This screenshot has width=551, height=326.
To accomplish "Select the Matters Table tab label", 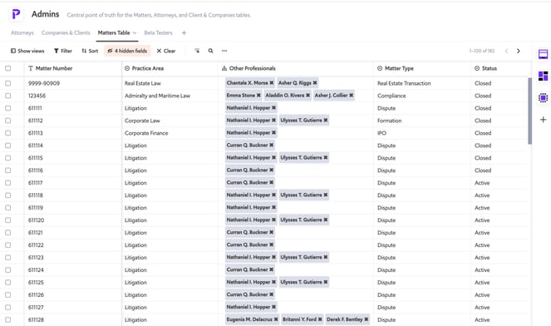I will click(x=114, y=32).
